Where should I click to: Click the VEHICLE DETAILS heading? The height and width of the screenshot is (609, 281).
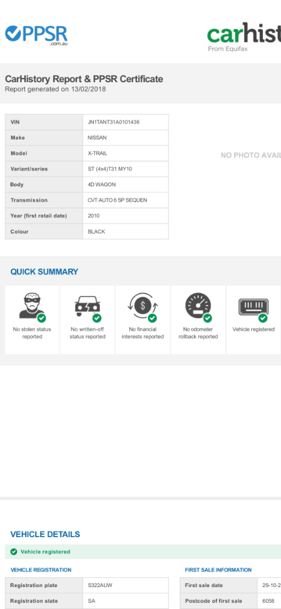45,535
